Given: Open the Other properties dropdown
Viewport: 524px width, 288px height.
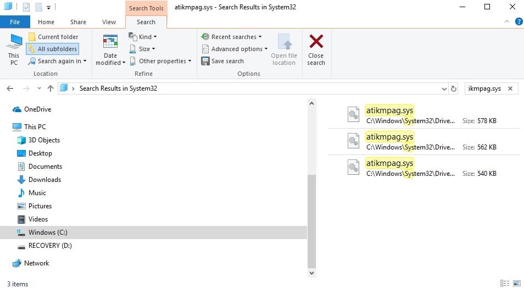Looking at the screenshot, I should click(160, 61).
